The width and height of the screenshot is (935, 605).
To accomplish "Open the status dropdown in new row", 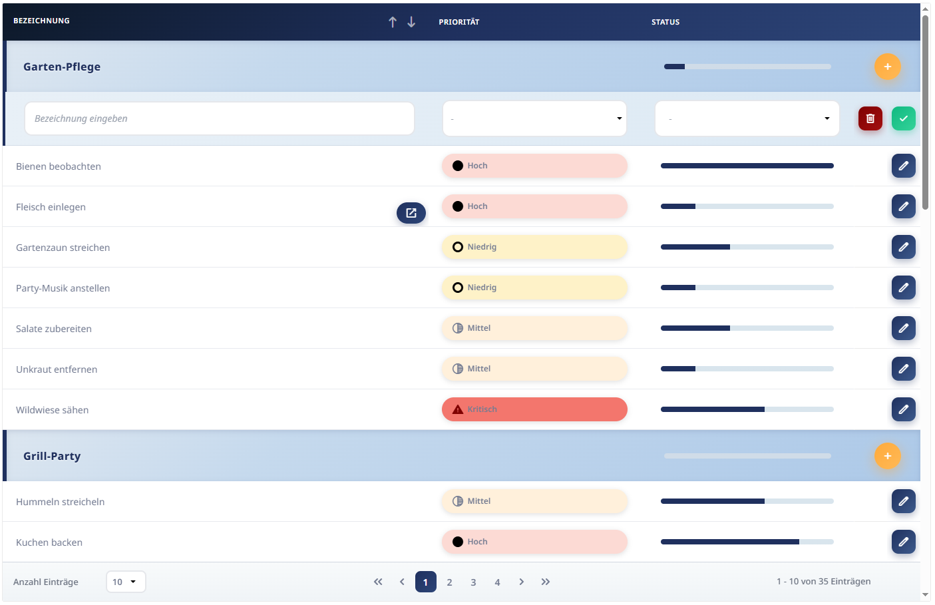I will pyautogui.click(x=747, y=118).
